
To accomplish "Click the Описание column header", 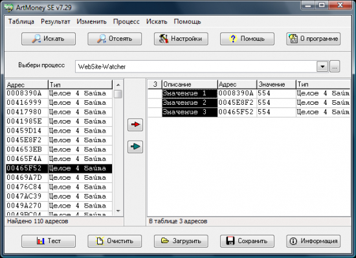I will (190, 84).
